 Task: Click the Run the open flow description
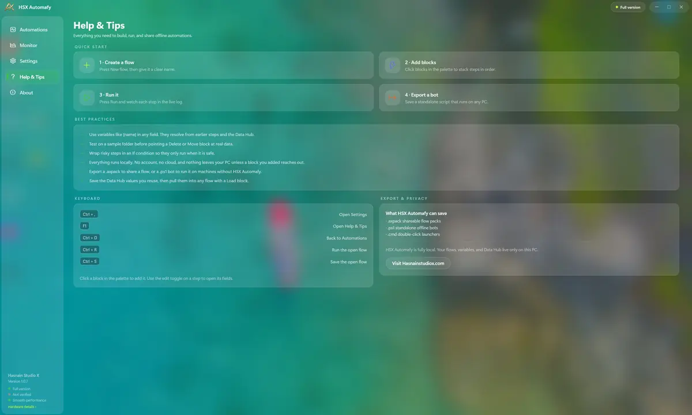[x=349, y=250]
